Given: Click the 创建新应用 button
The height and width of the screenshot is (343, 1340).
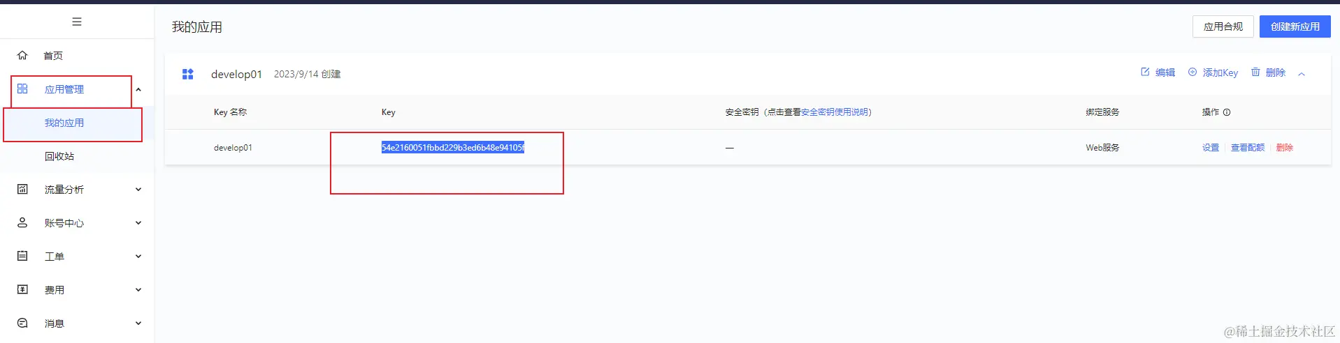Looking at the screenshot, I should 1295,26.
